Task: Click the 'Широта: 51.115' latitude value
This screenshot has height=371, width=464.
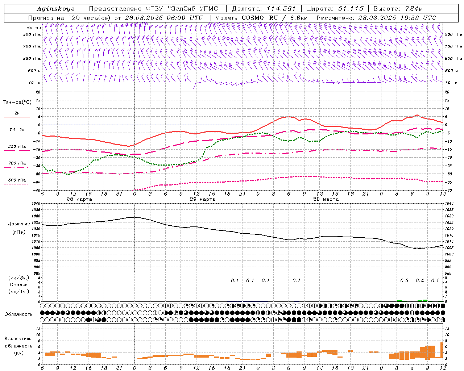Action: coord(335,9)
